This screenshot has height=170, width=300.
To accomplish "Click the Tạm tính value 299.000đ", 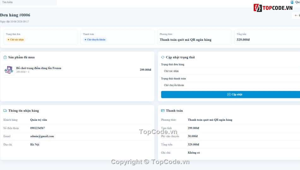I will point(194,128).
